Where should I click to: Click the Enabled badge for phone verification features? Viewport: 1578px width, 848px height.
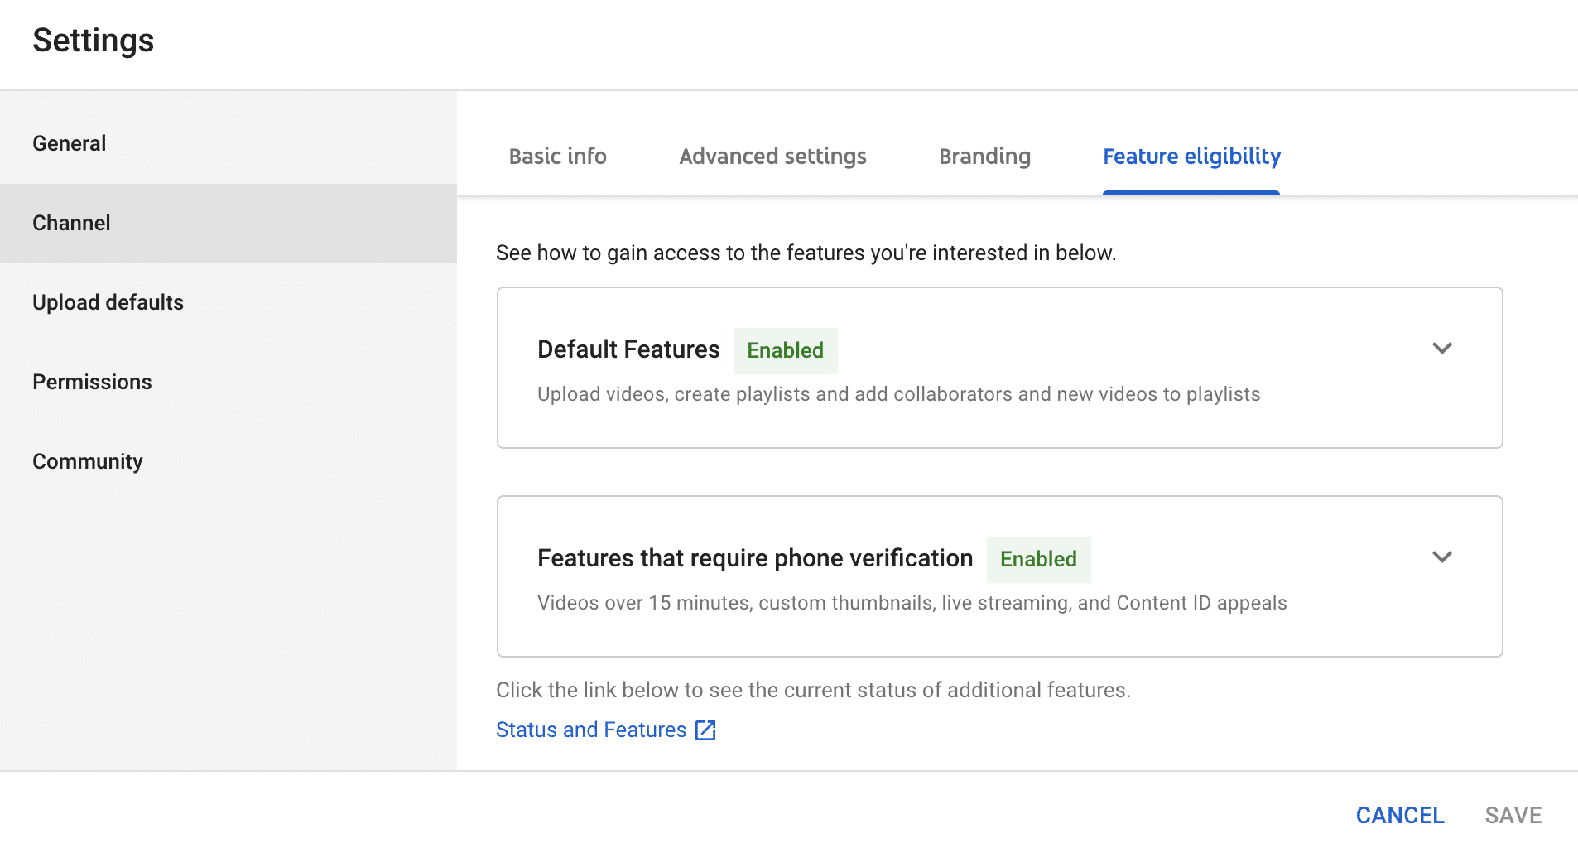point(1038,559)
